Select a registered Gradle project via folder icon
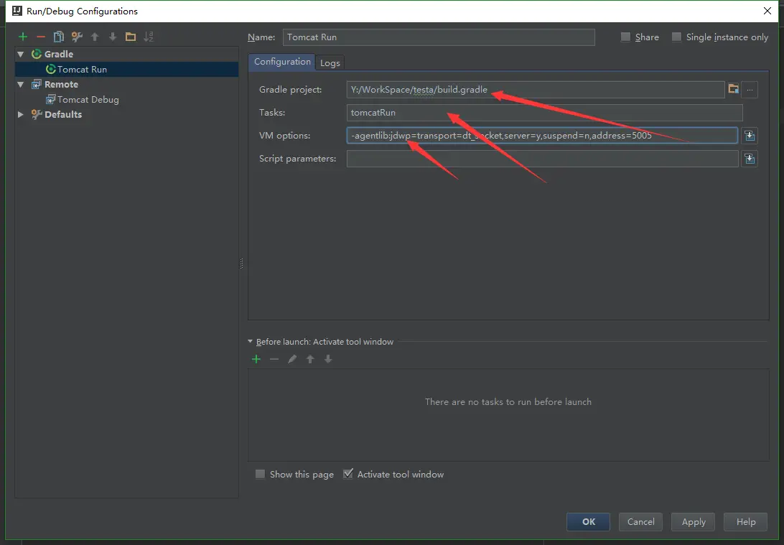784x545 pixels. click(x=734, y=90)
